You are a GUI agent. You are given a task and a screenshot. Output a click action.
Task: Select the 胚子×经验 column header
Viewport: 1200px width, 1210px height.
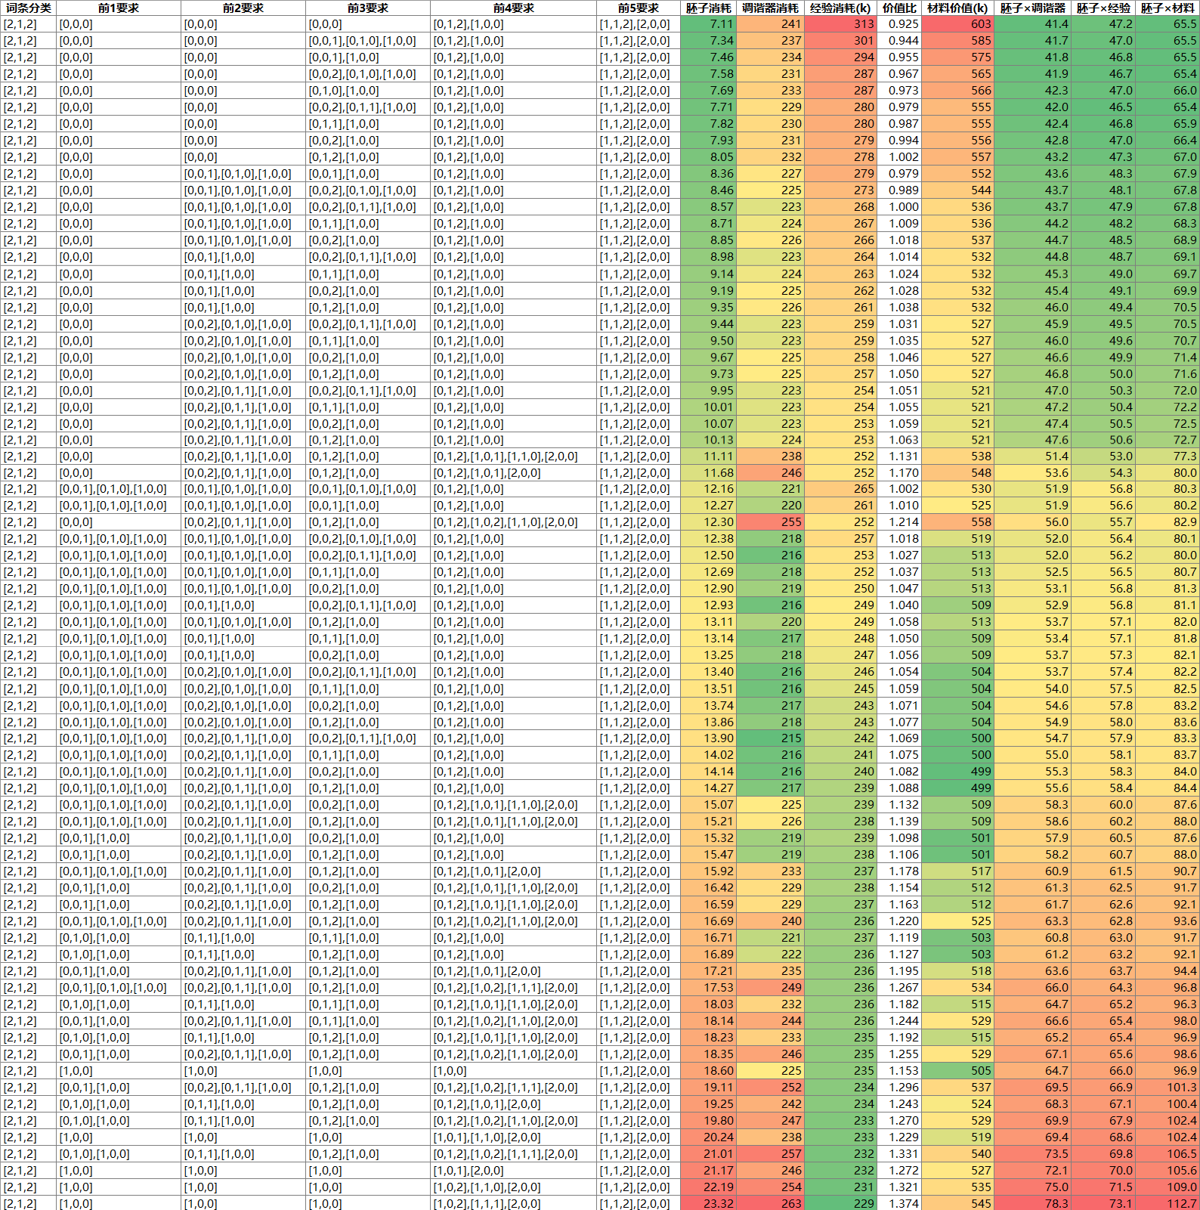[1103, 8]
